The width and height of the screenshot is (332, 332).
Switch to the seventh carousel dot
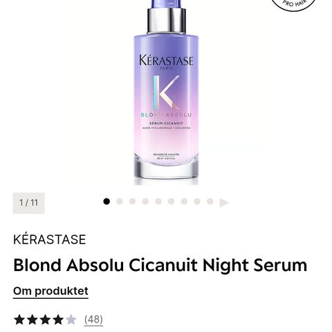point(184,201)
